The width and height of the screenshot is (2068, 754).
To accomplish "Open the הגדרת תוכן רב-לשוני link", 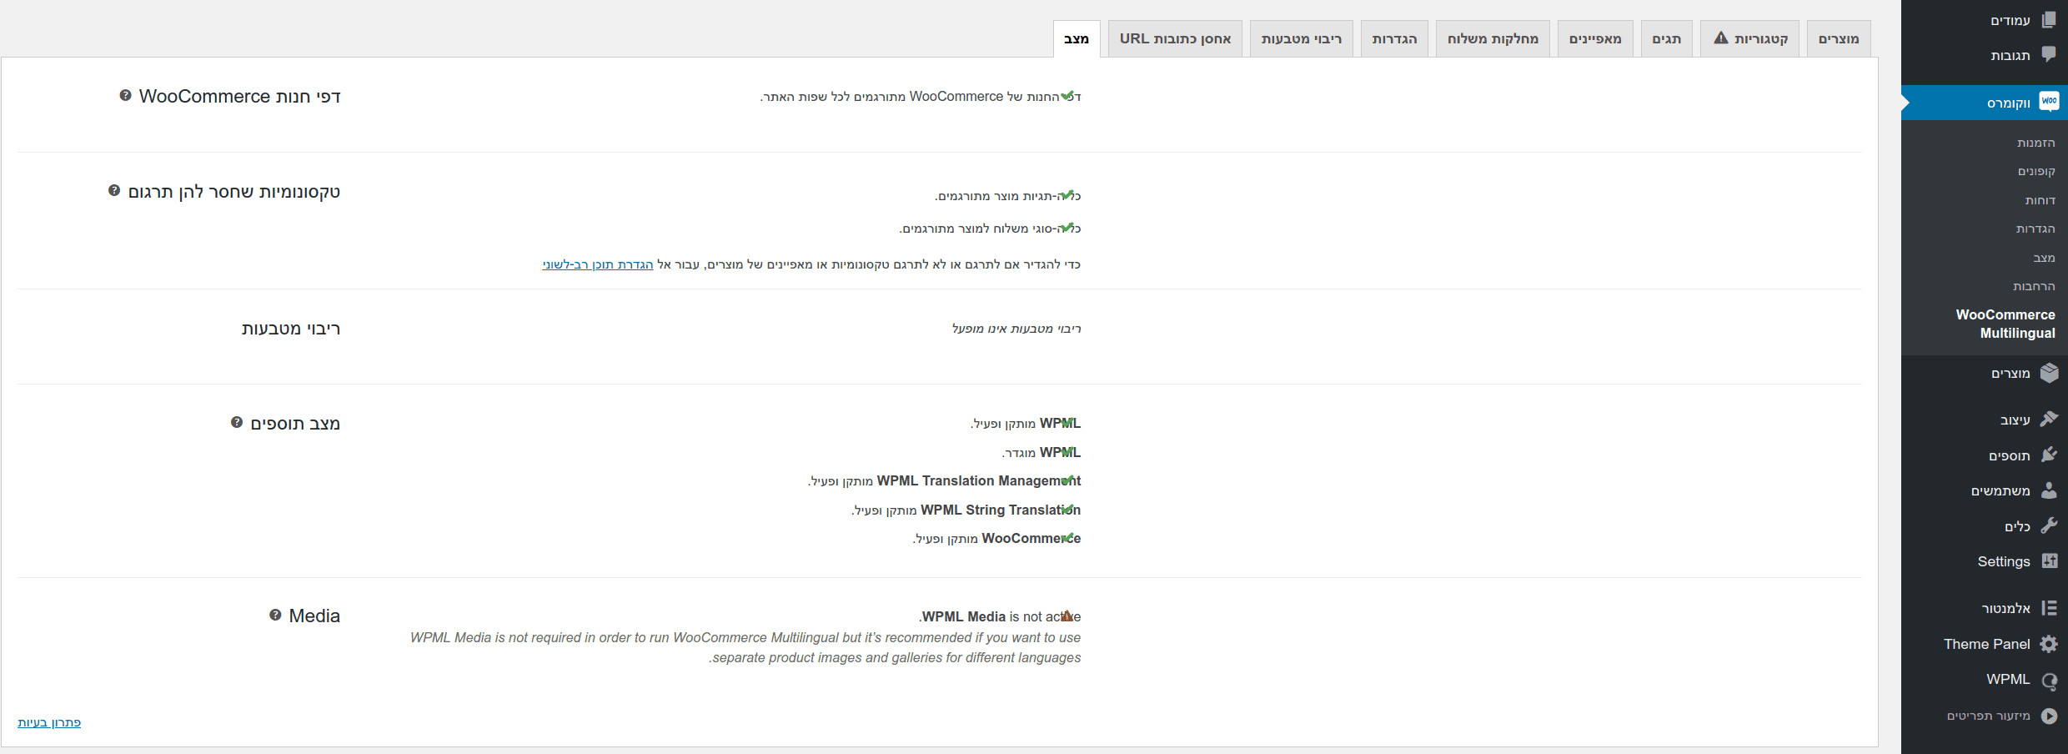I will coord(598,264).
